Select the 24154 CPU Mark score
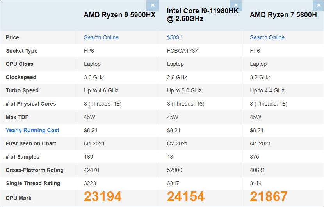 pyautogui.click(x=186, y=196)
